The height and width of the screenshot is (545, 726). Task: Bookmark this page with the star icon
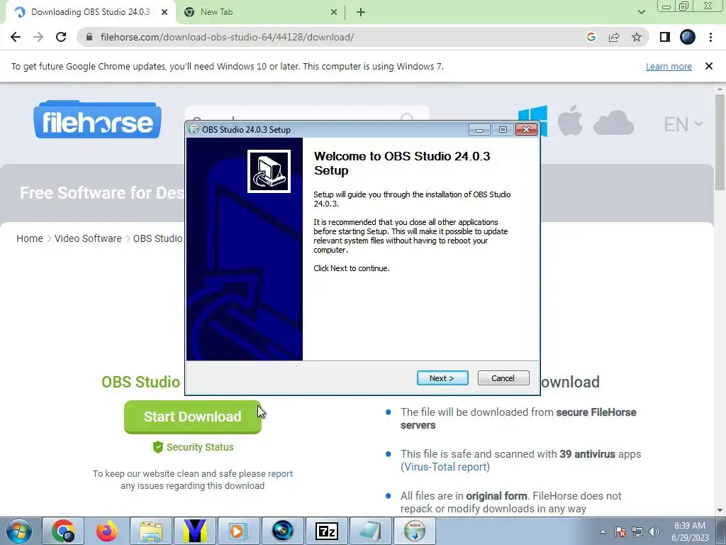(637, 37)
